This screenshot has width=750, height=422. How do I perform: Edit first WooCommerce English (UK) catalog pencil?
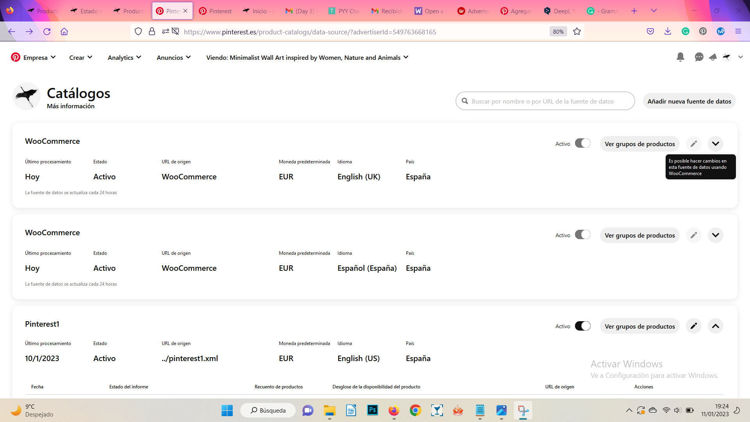coord(693,144)
